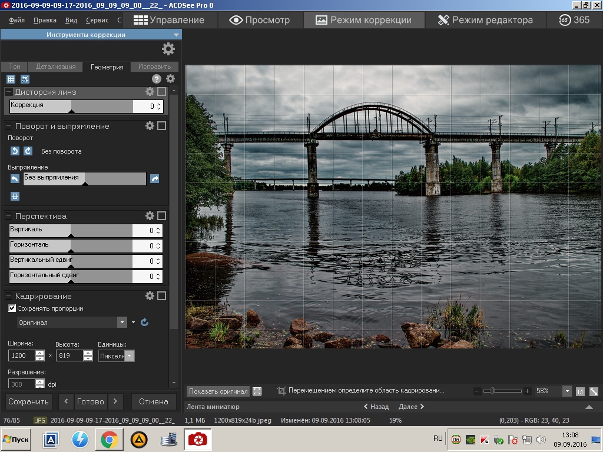Viewport: 603px width, 452px height.
Task: Open the 365 mode
Action: tap(574, 20)
